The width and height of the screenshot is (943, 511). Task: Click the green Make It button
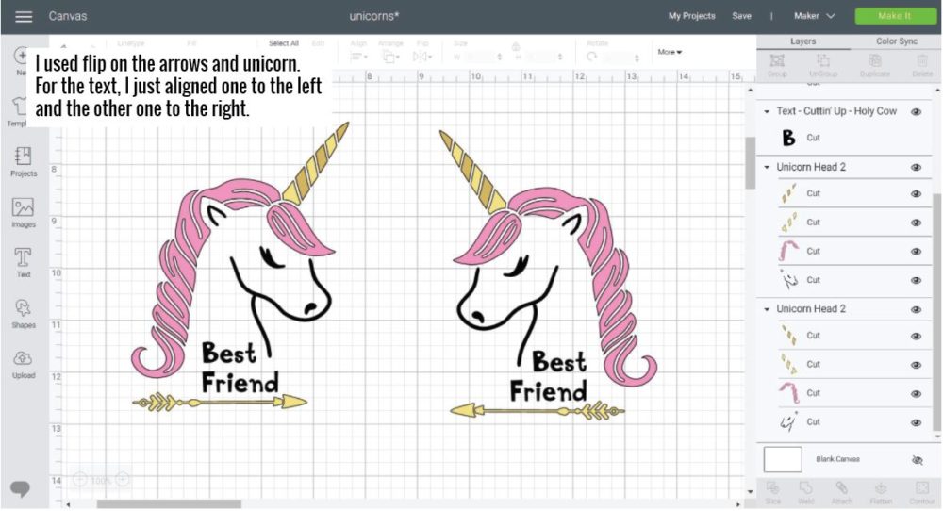pyautogui.click(x=894, y=16)
